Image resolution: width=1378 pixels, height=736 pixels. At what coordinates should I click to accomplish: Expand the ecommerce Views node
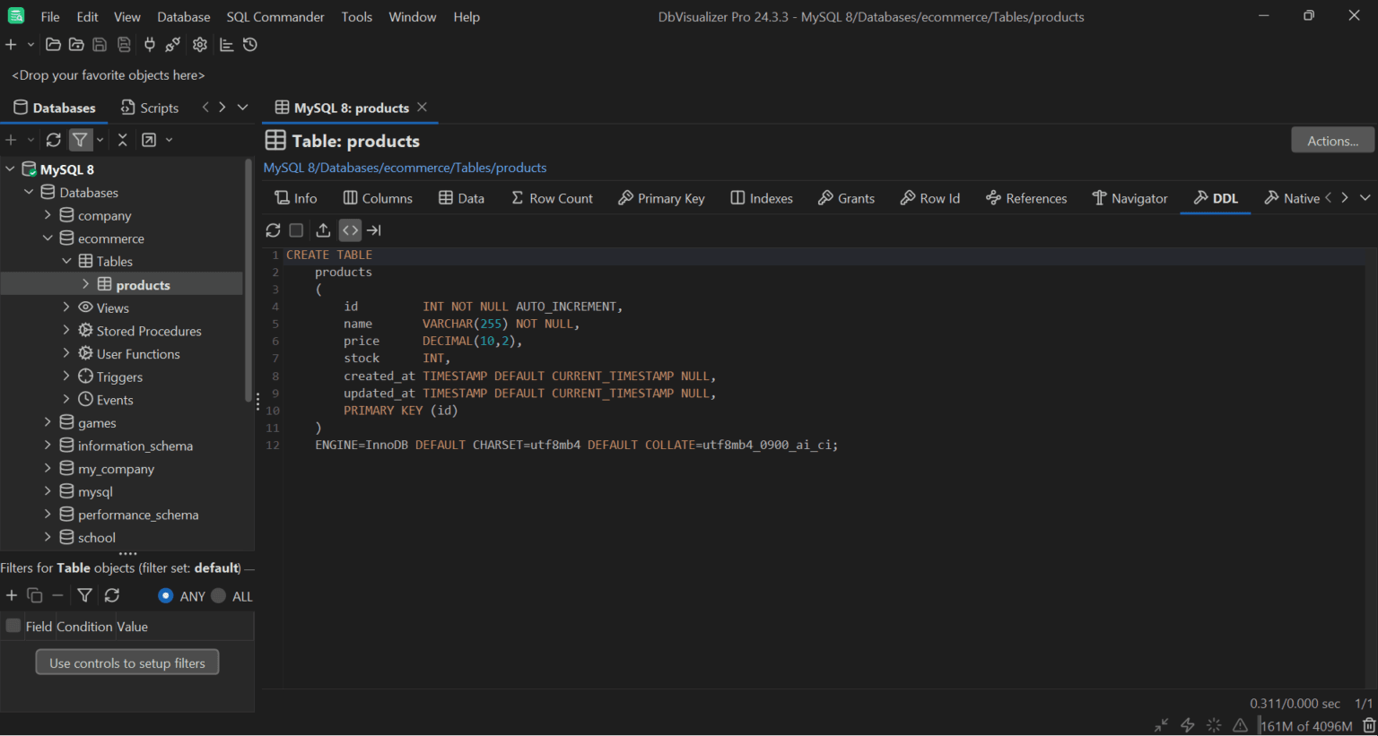click(65, 307)
